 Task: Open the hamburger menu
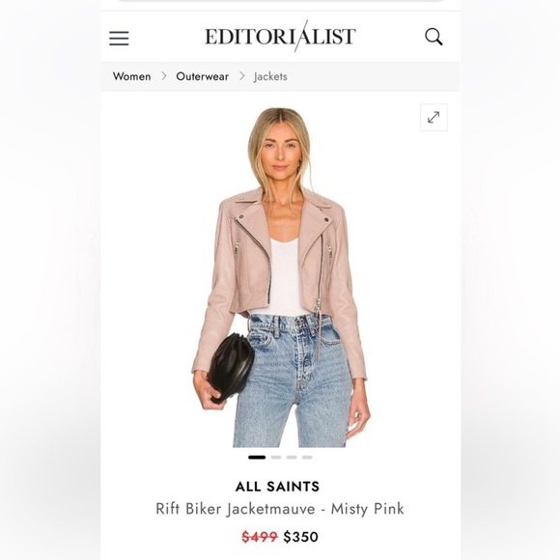(x=119, y=39)
